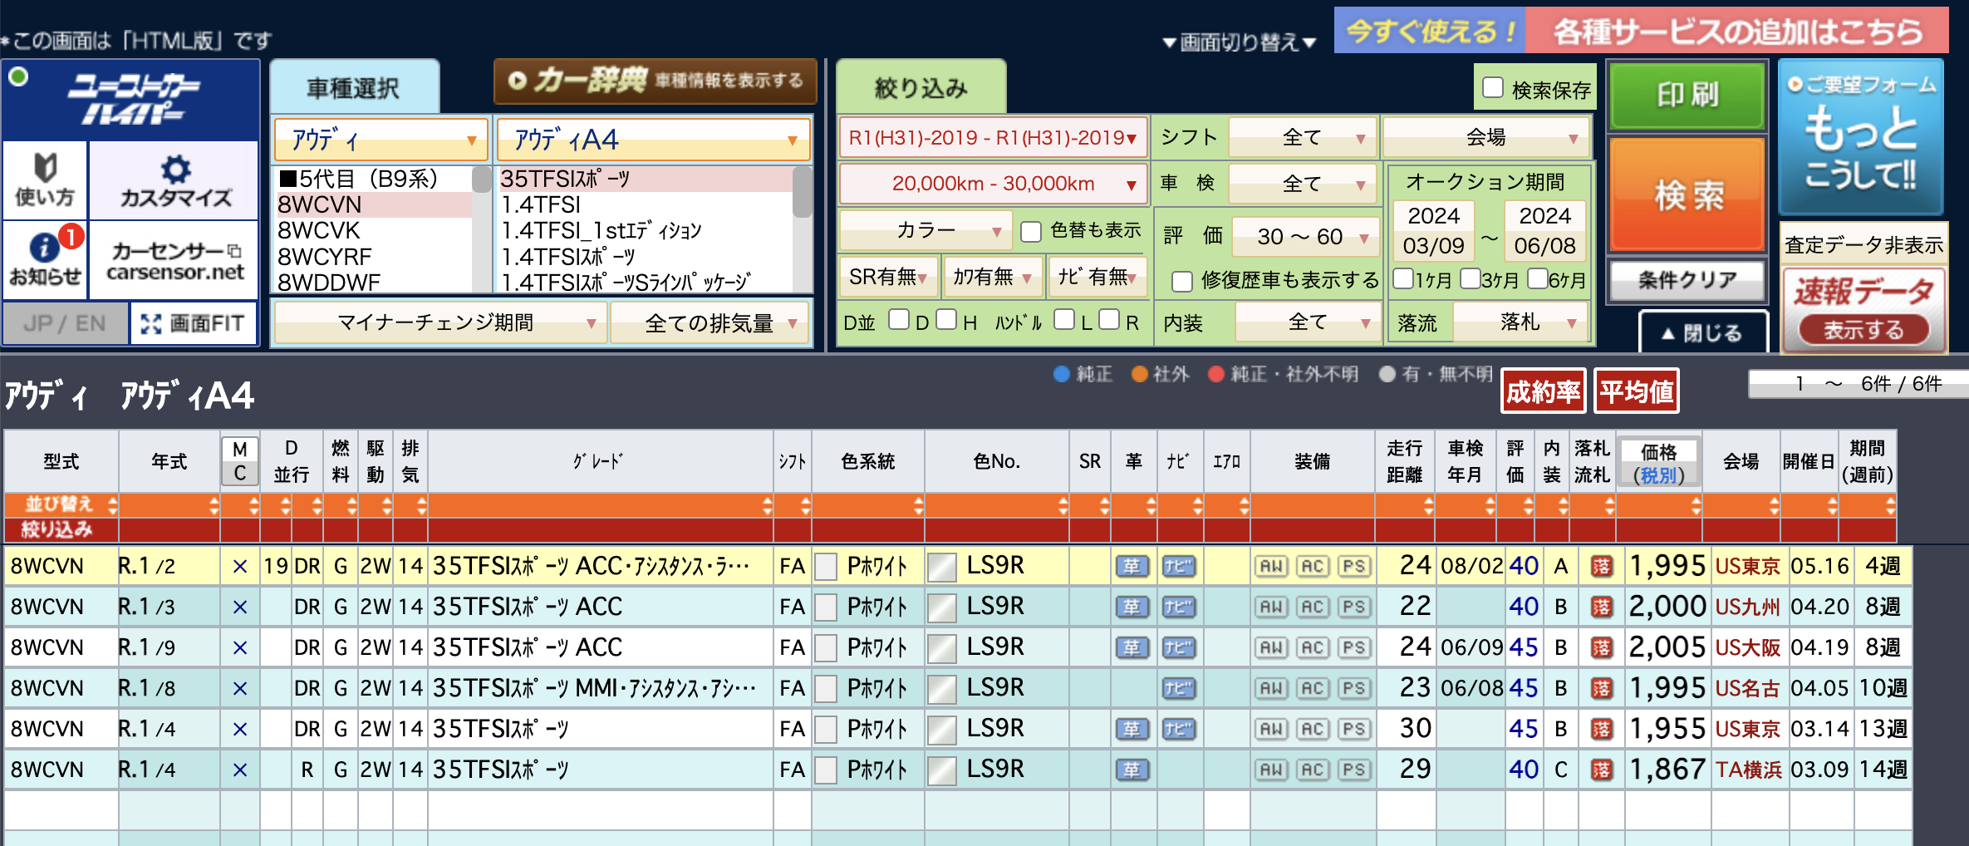
Task: Toggle the 検索保存 checkbox
Action: 1493,87
